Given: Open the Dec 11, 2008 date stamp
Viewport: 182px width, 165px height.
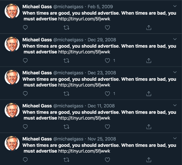Looking at the screenshot, I should pos(101,106).
